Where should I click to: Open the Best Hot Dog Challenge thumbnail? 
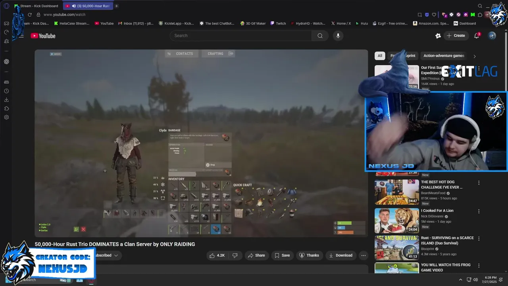point(397,192)
